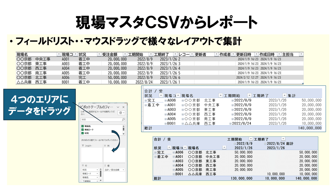Collapse the A006 item in upper pivot table
Screen dimensions: 333x187
point(166,100)
